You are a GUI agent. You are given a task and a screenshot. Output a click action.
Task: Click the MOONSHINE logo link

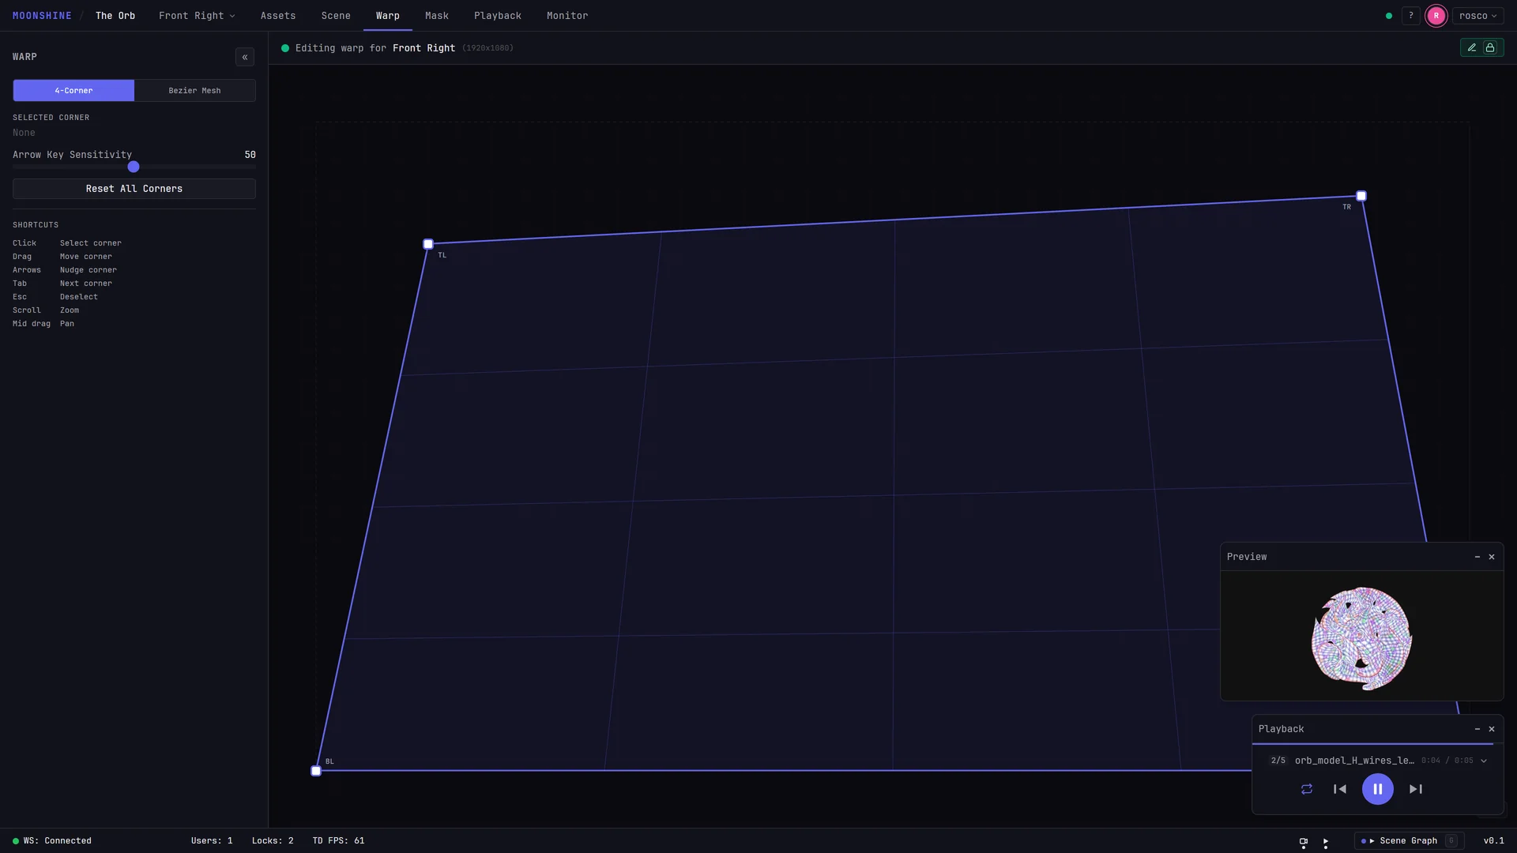tap(42, 16)
